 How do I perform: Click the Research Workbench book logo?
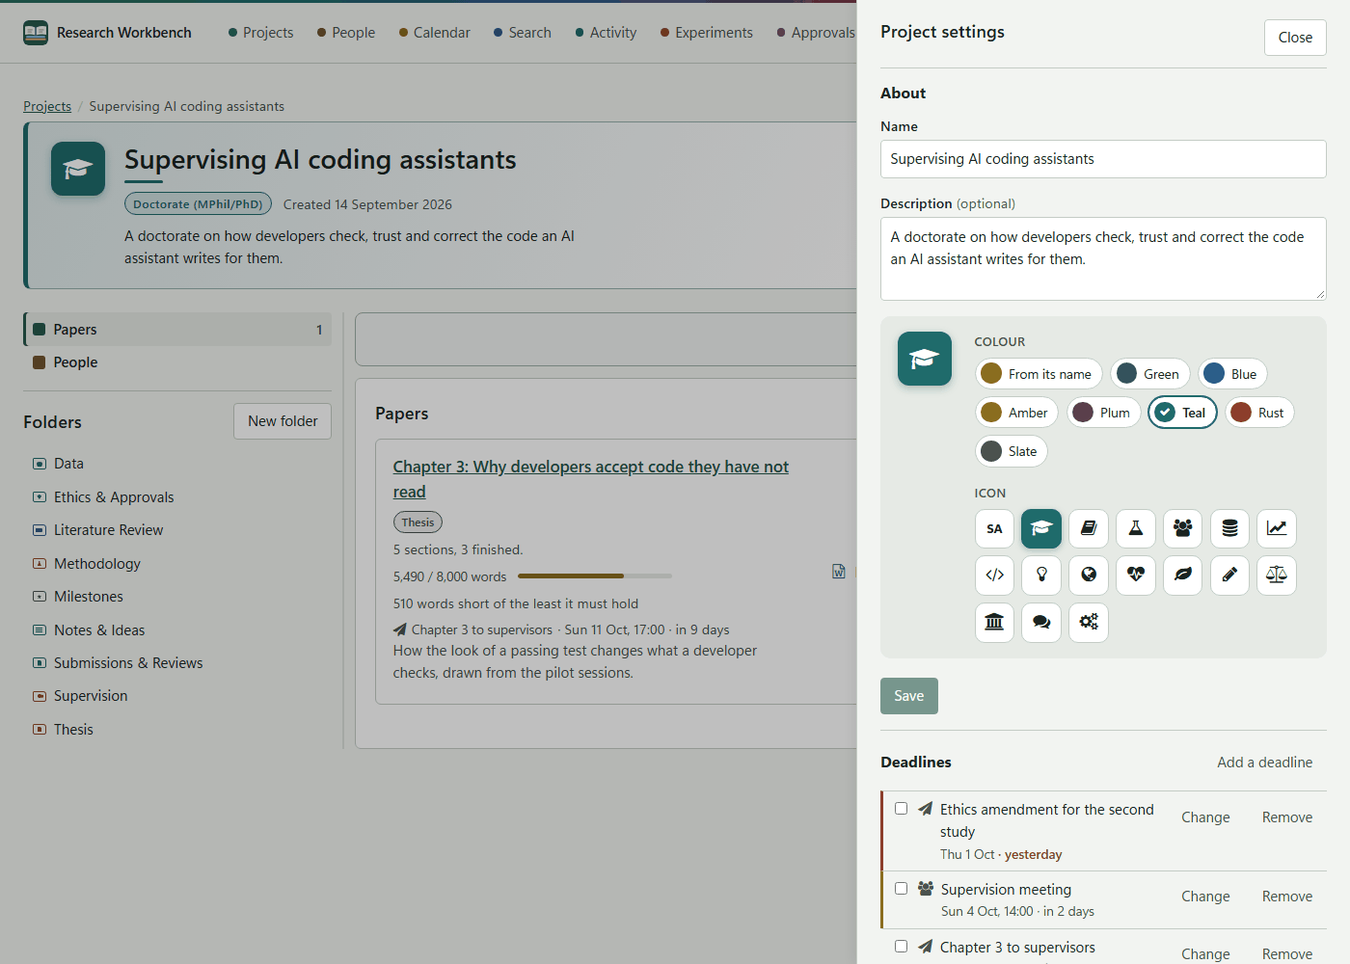36,33
